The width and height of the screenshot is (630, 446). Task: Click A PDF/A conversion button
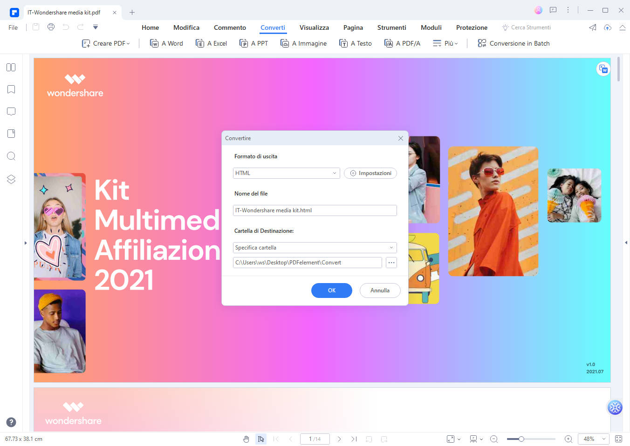click(x=402, y=43)
